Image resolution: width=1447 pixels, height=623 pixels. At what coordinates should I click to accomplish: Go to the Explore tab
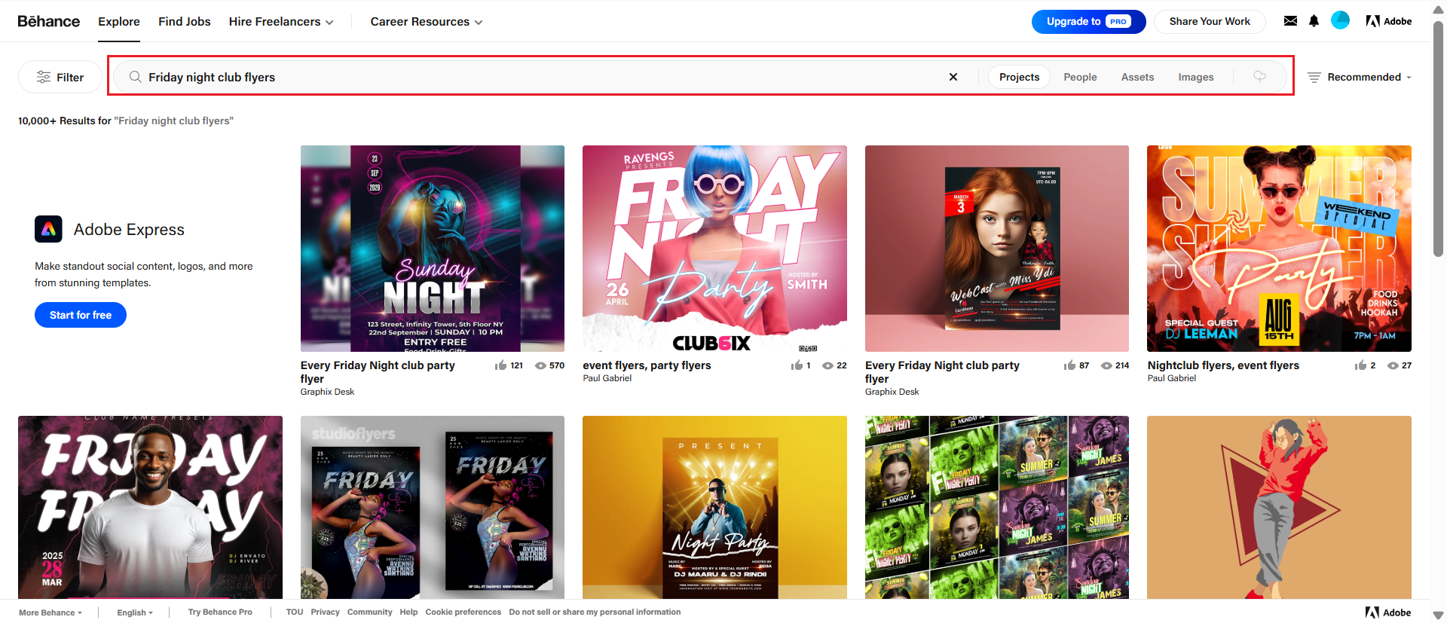click(x=119, y=22)
